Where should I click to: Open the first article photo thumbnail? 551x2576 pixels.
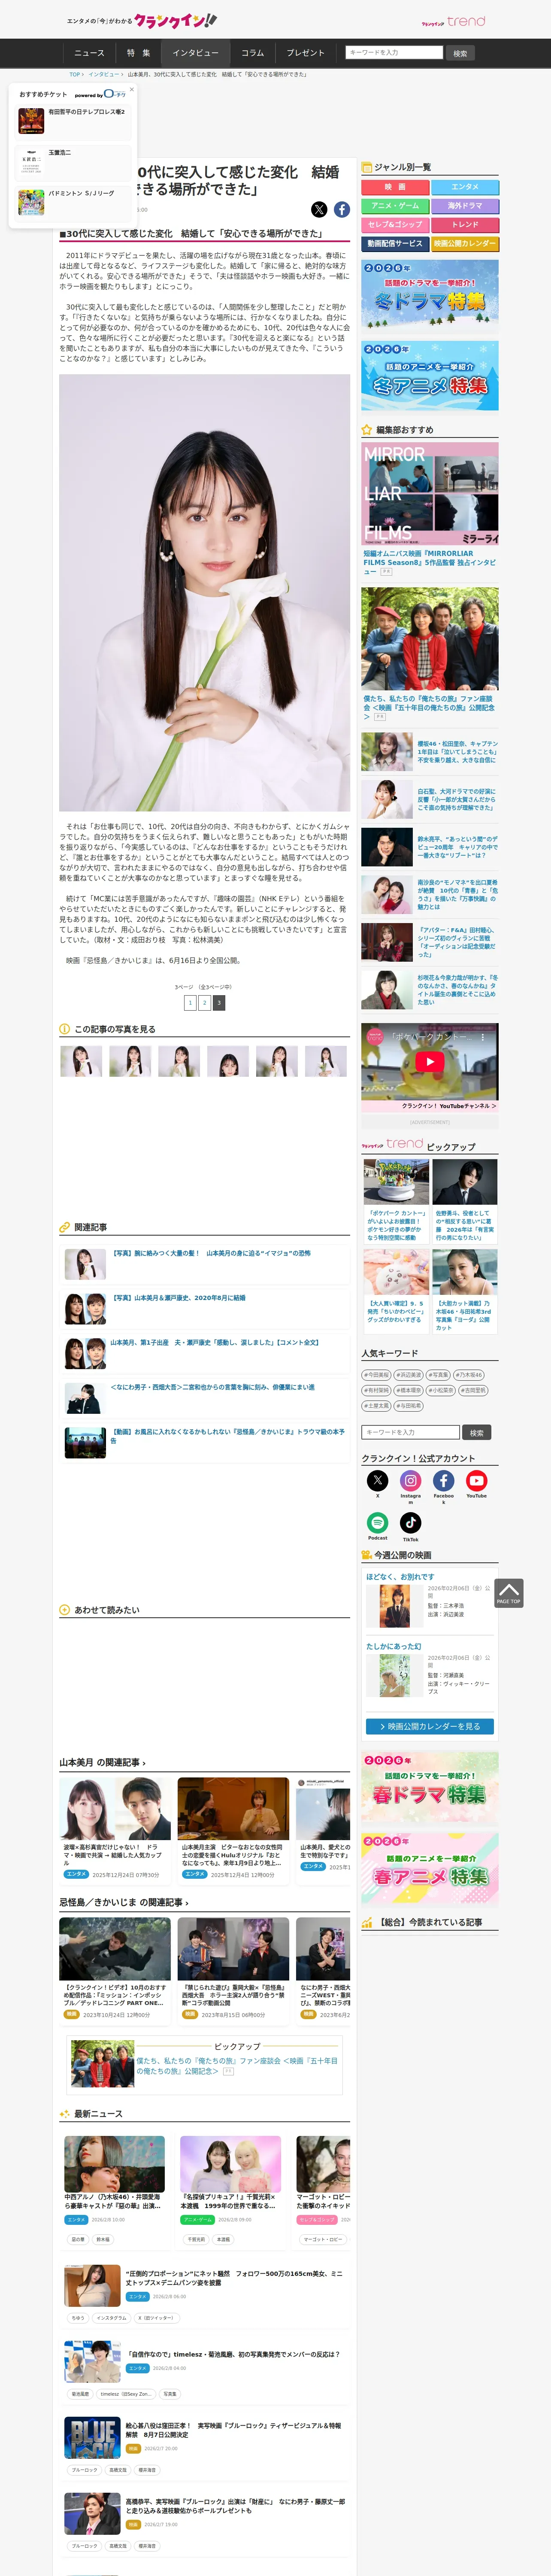tap(81, 1061)
